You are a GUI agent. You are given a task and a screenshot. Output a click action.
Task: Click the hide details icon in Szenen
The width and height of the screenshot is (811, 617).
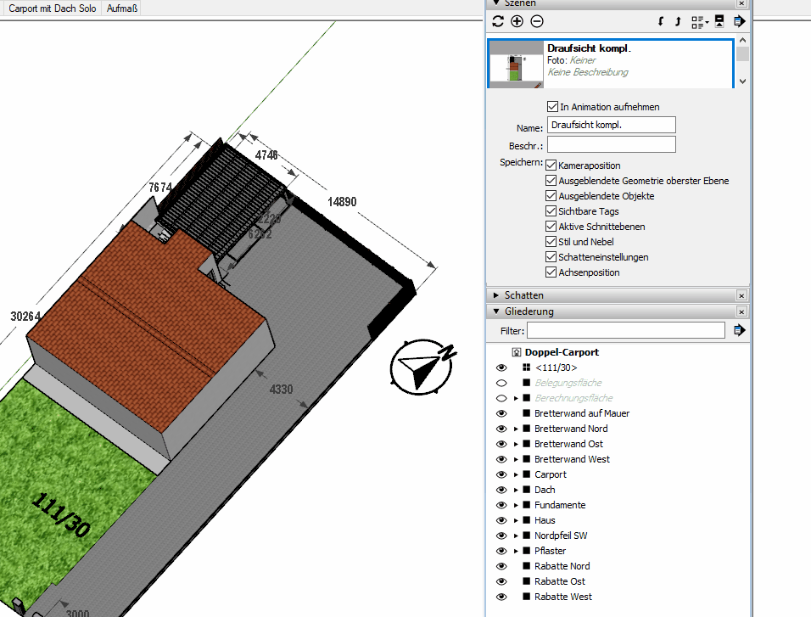[x=719, y=21]
